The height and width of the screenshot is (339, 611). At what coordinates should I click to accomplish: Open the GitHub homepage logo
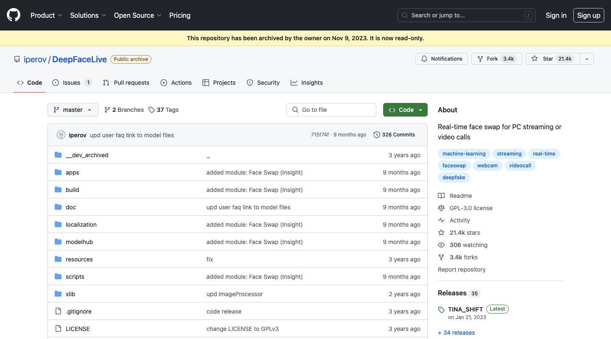(14, 15)
